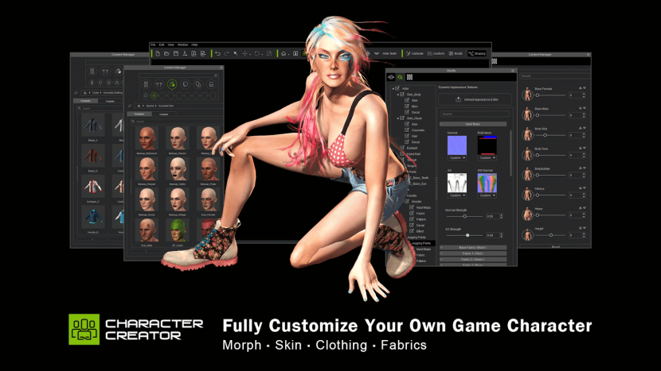Click the Save disk icon in toolbar
The image size is (661, 371).
(x=175, y=53)
